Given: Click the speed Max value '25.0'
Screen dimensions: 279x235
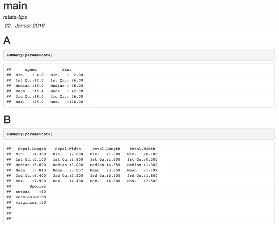Looking at the screenshot, I should coord(39,102).
